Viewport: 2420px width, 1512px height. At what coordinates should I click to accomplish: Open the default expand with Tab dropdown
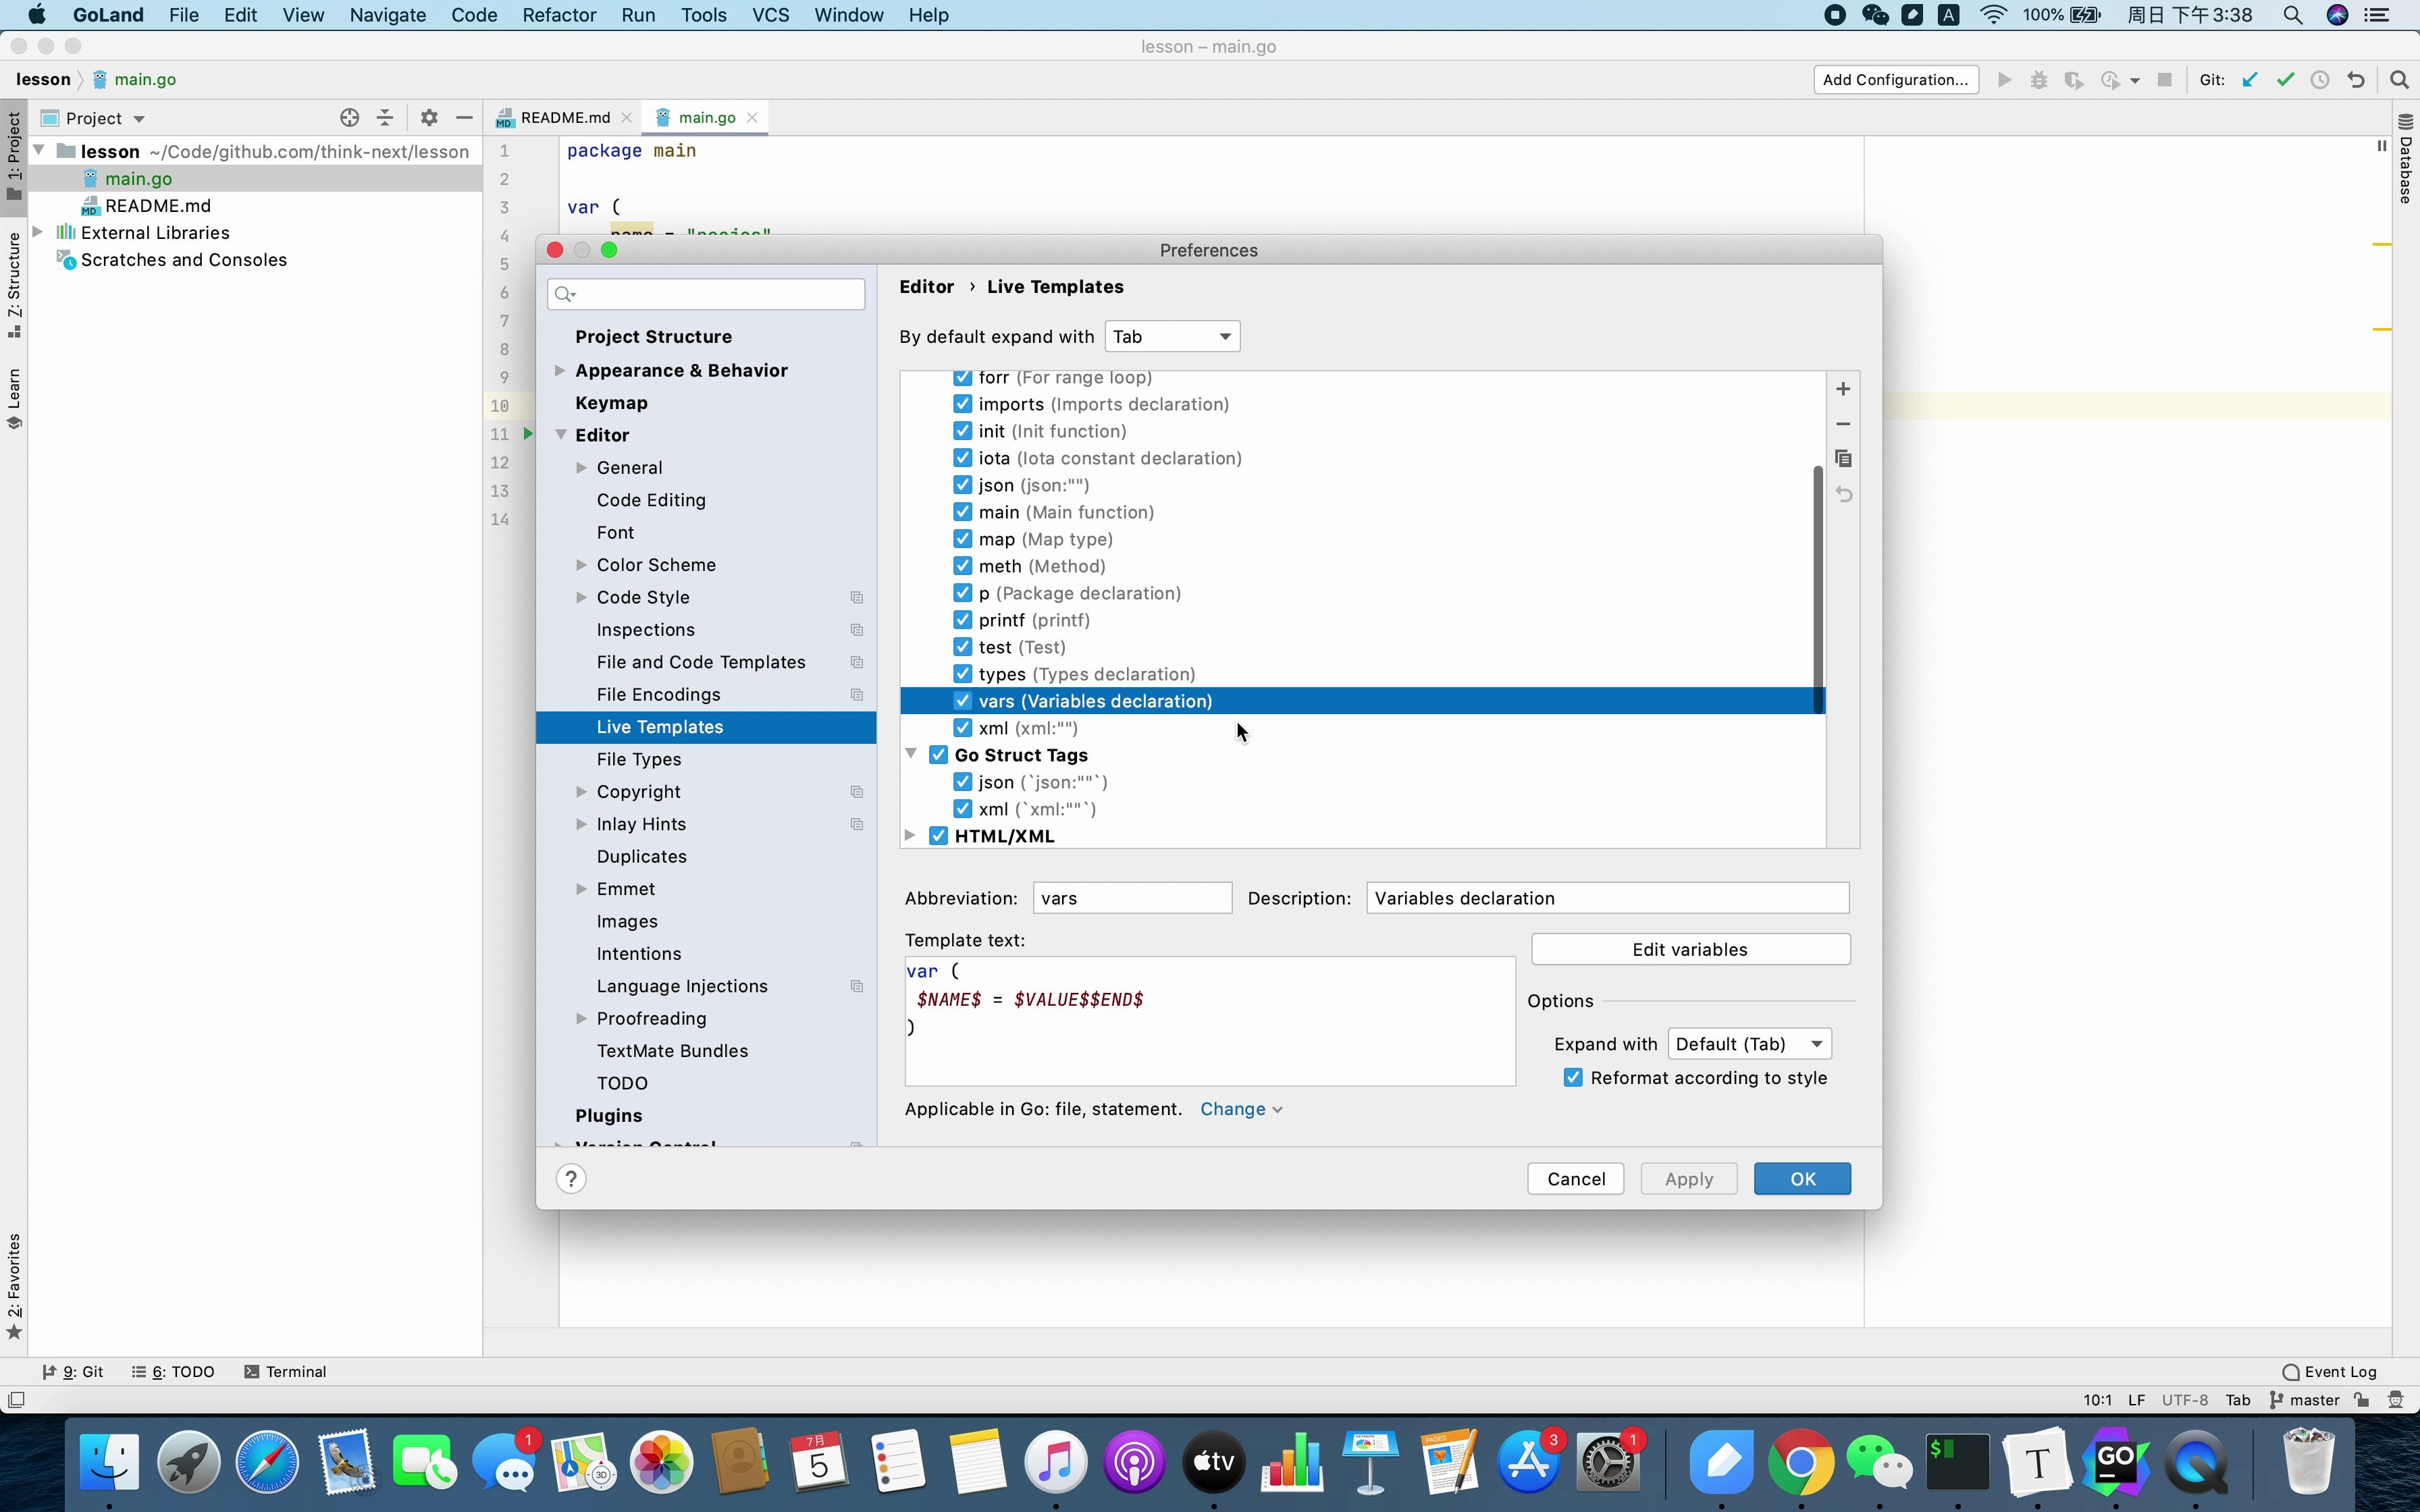1172,337
